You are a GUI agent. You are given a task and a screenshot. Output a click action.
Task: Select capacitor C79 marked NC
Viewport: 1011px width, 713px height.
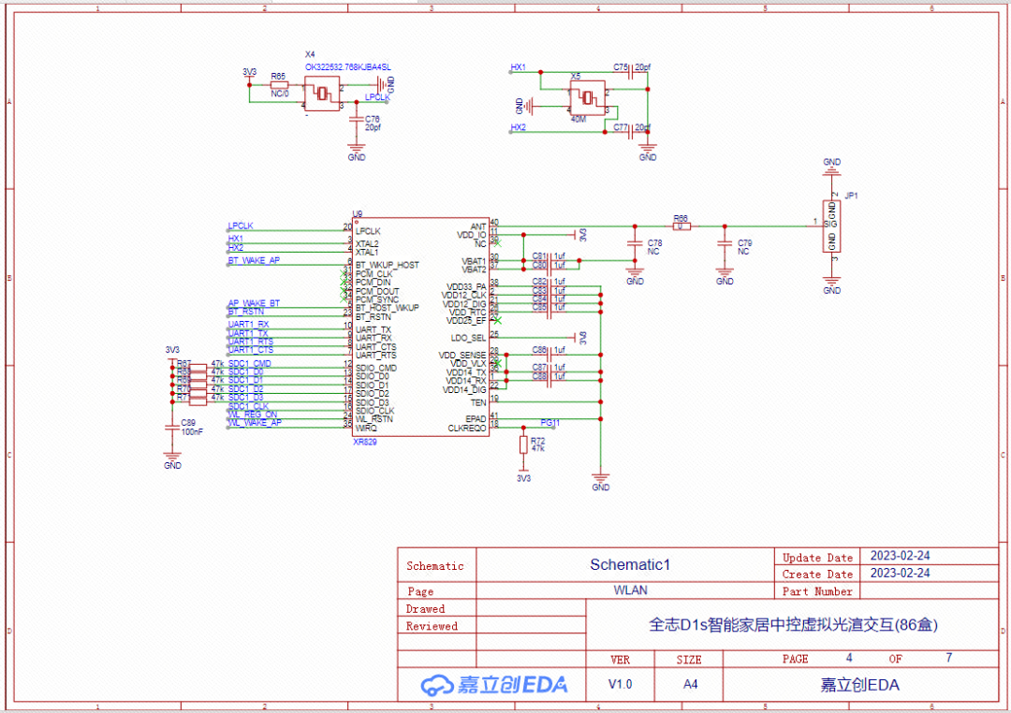(724, 243)
